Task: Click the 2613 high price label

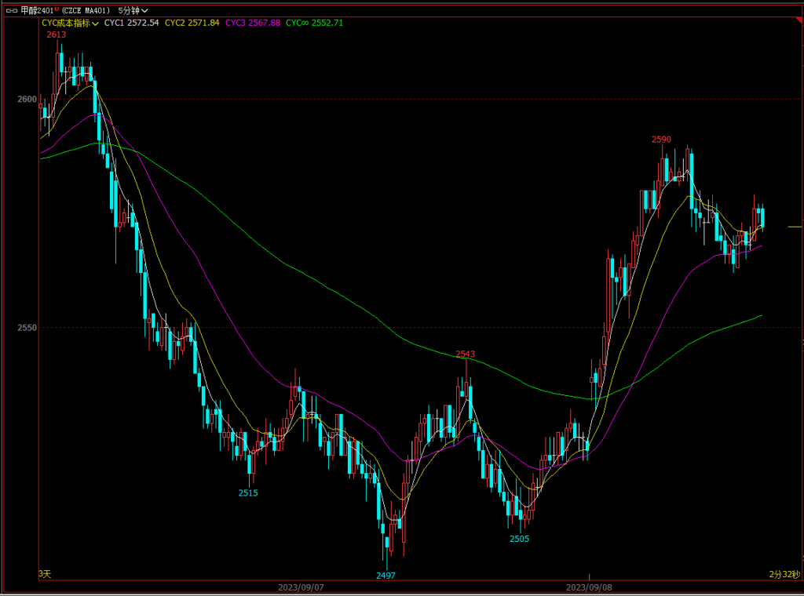Action: tap(57, 35)
